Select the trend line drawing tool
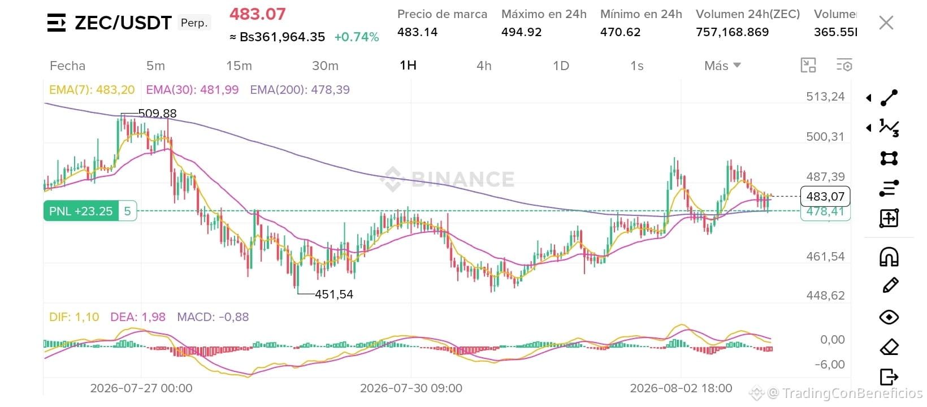 coord(889,98)
